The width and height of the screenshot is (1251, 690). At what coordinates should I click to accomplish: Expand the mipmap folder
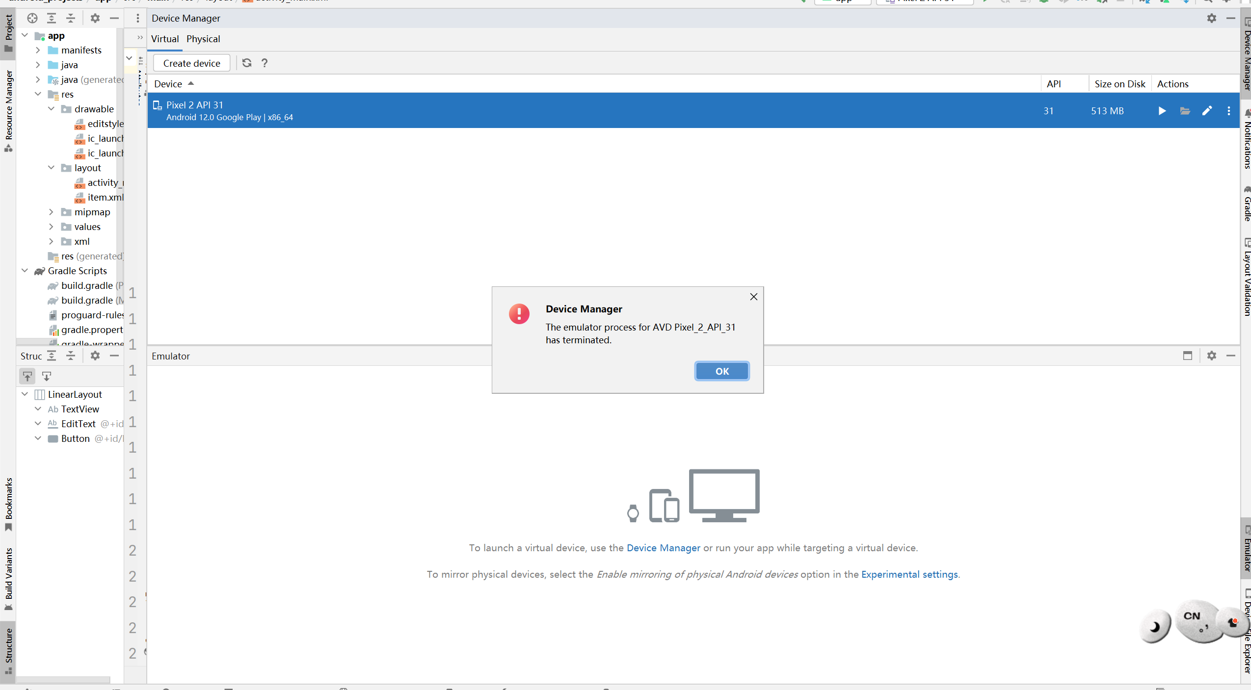(51, 212)
